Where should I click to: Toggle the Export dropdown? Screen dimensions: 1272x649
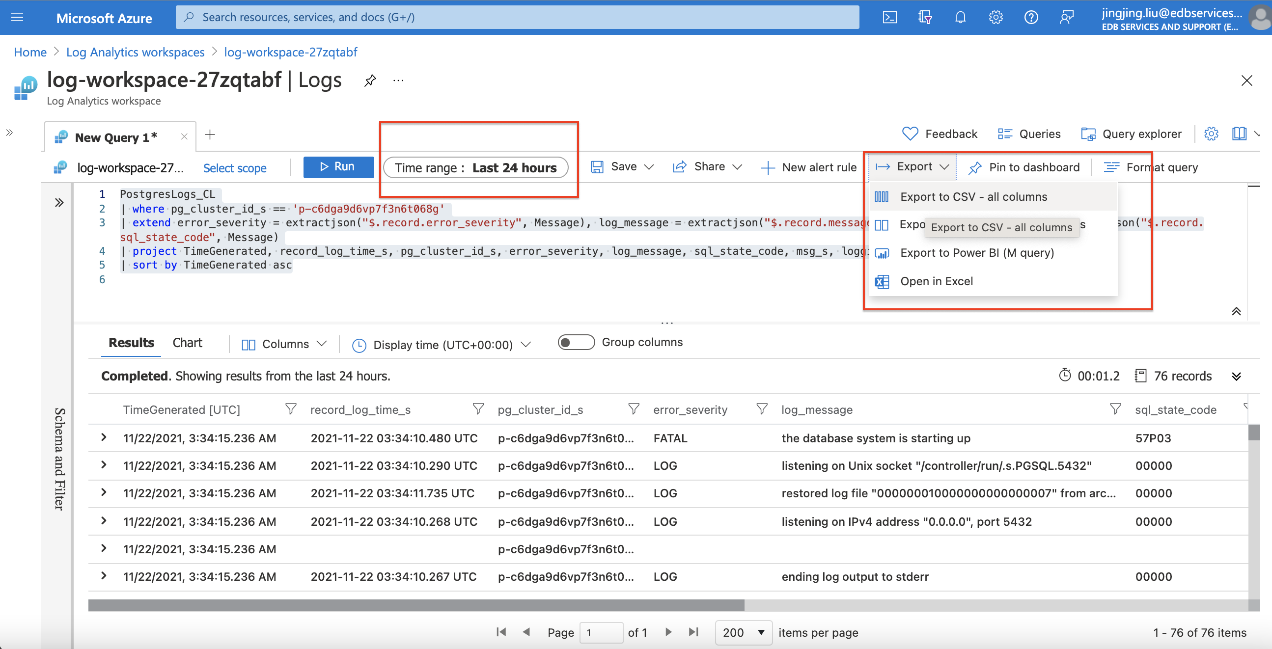click(x=912, y=167)
